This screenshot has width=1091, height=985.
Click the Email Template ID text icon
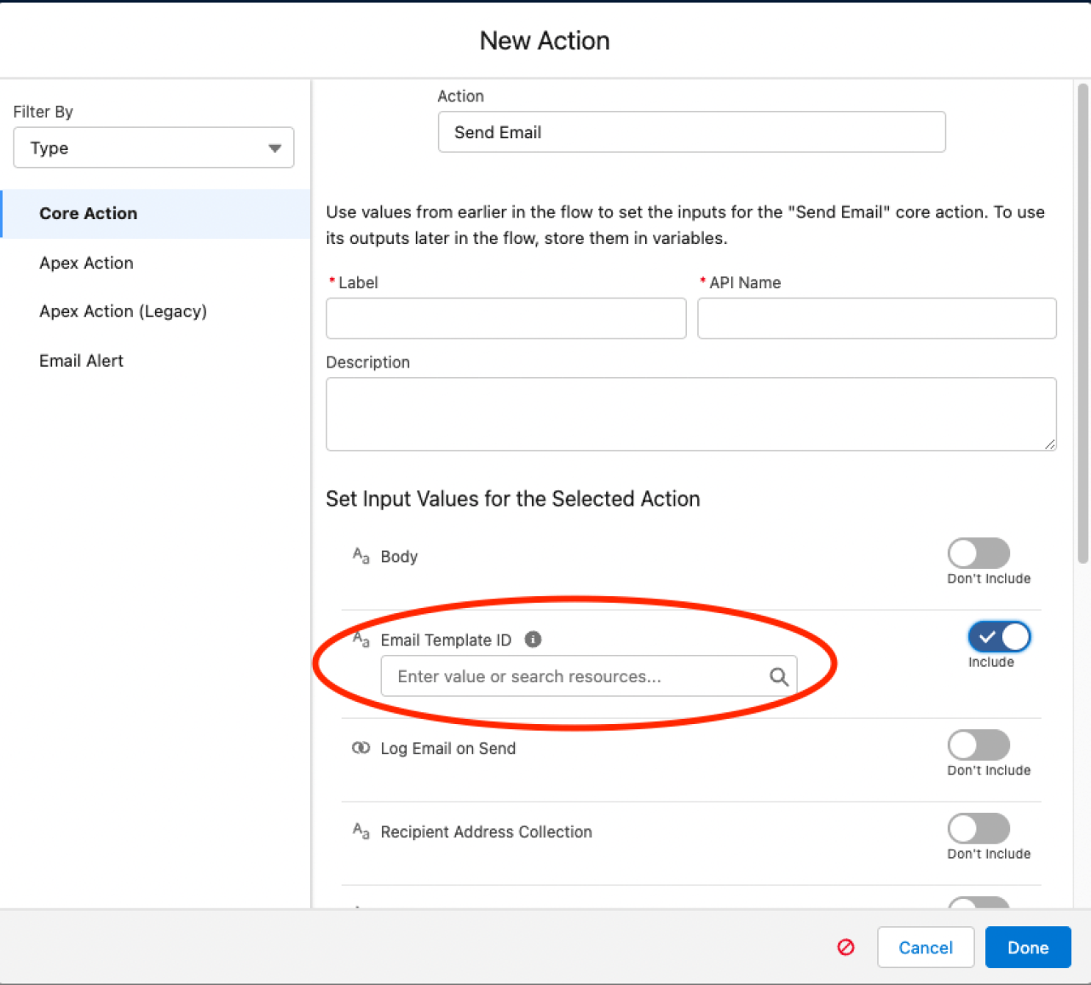coord(361,640)
